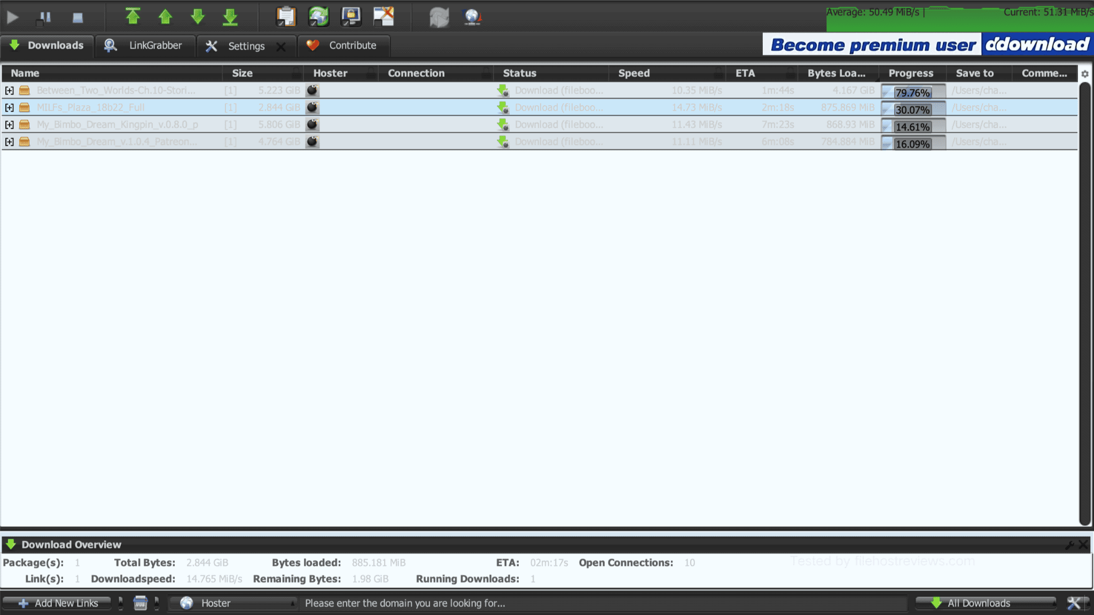This screenshot has width=1094, height=615.
Task: Switch to the Downloads tab
Action: tap(47, 46)
